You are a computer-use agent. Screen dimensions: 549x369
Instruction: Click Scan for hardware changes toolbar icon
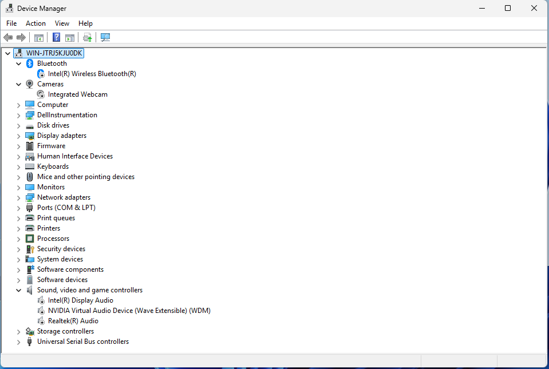point(105,37)
